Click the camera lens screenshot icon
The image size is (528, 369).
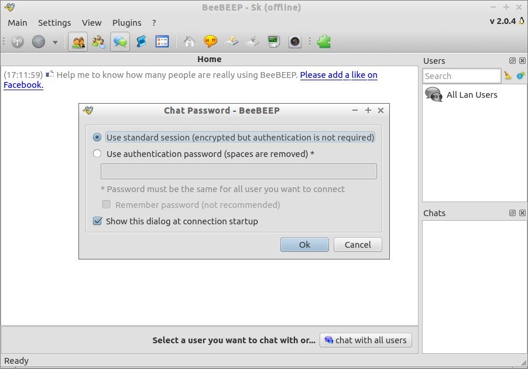294,42
